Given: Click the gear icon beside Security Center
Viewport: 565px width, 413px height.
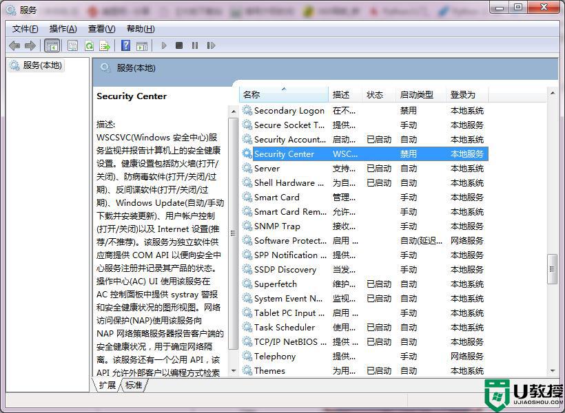Looking at the screenshot, I should tap(247, 153).
